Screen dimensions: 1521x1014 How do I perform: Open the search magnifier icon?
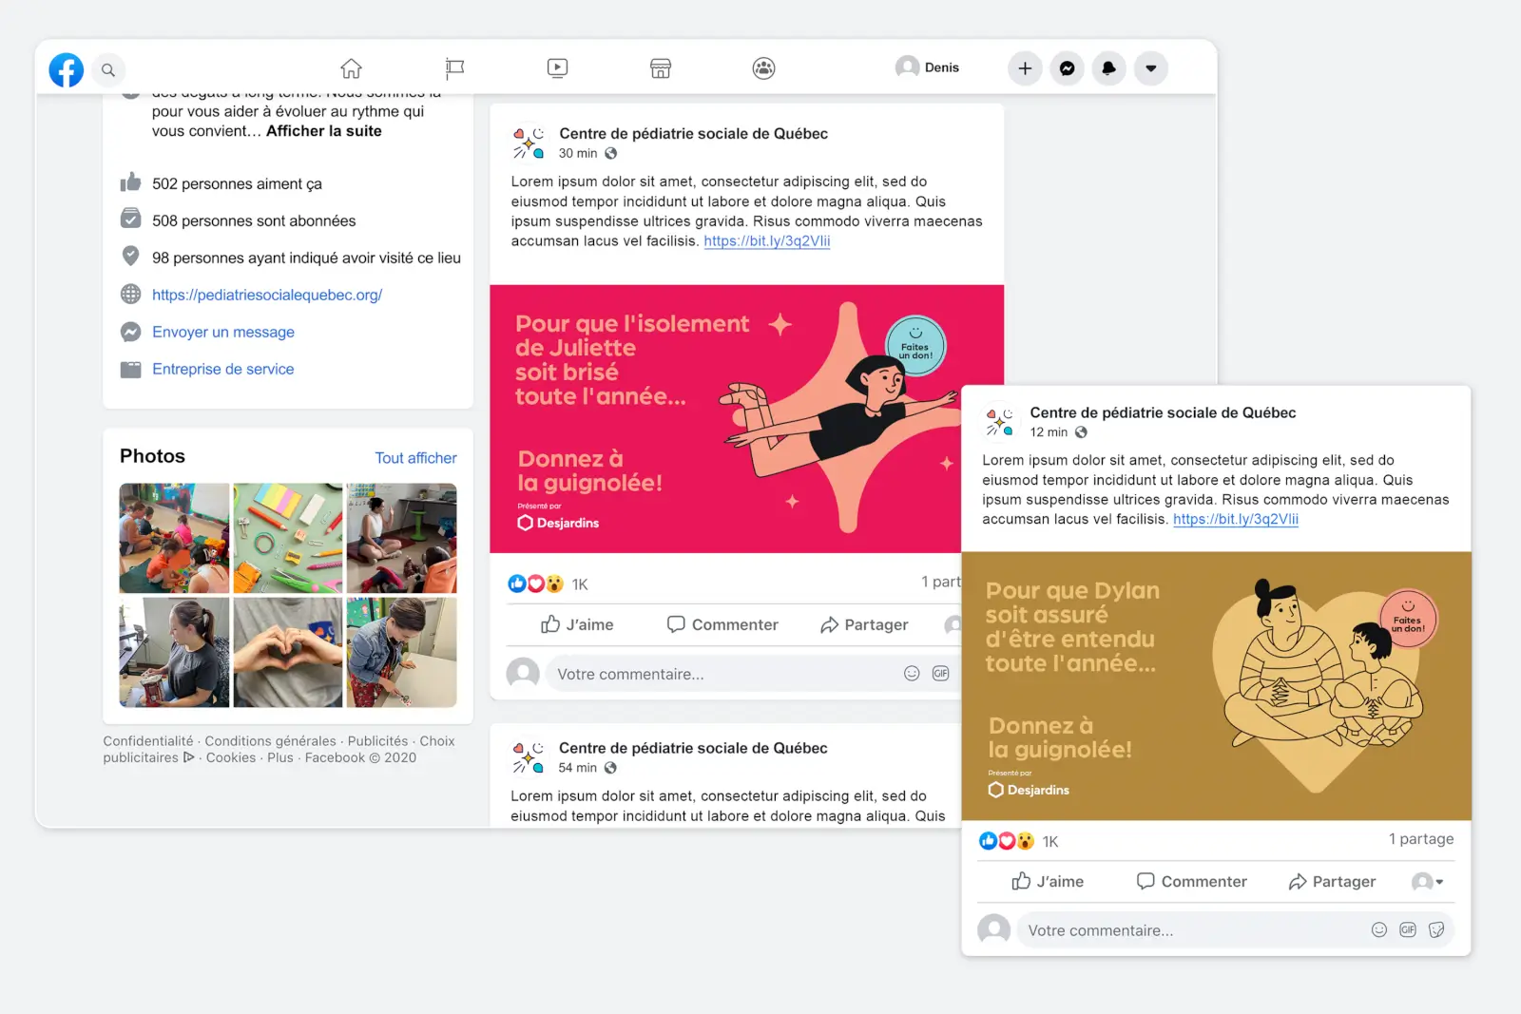point(108,69)
